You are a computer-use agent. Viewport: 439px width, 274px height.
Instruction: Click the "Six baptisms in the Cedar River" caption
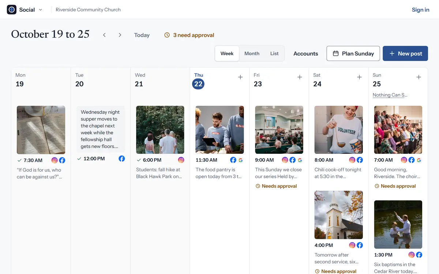click(x=395, y=268)
